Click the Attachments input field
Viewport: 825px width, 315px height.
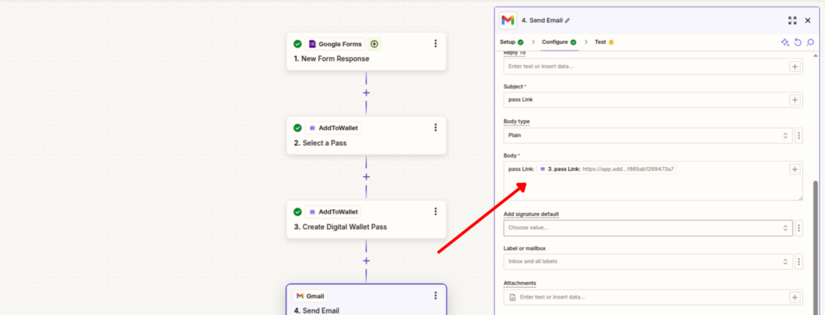point(653,297)
